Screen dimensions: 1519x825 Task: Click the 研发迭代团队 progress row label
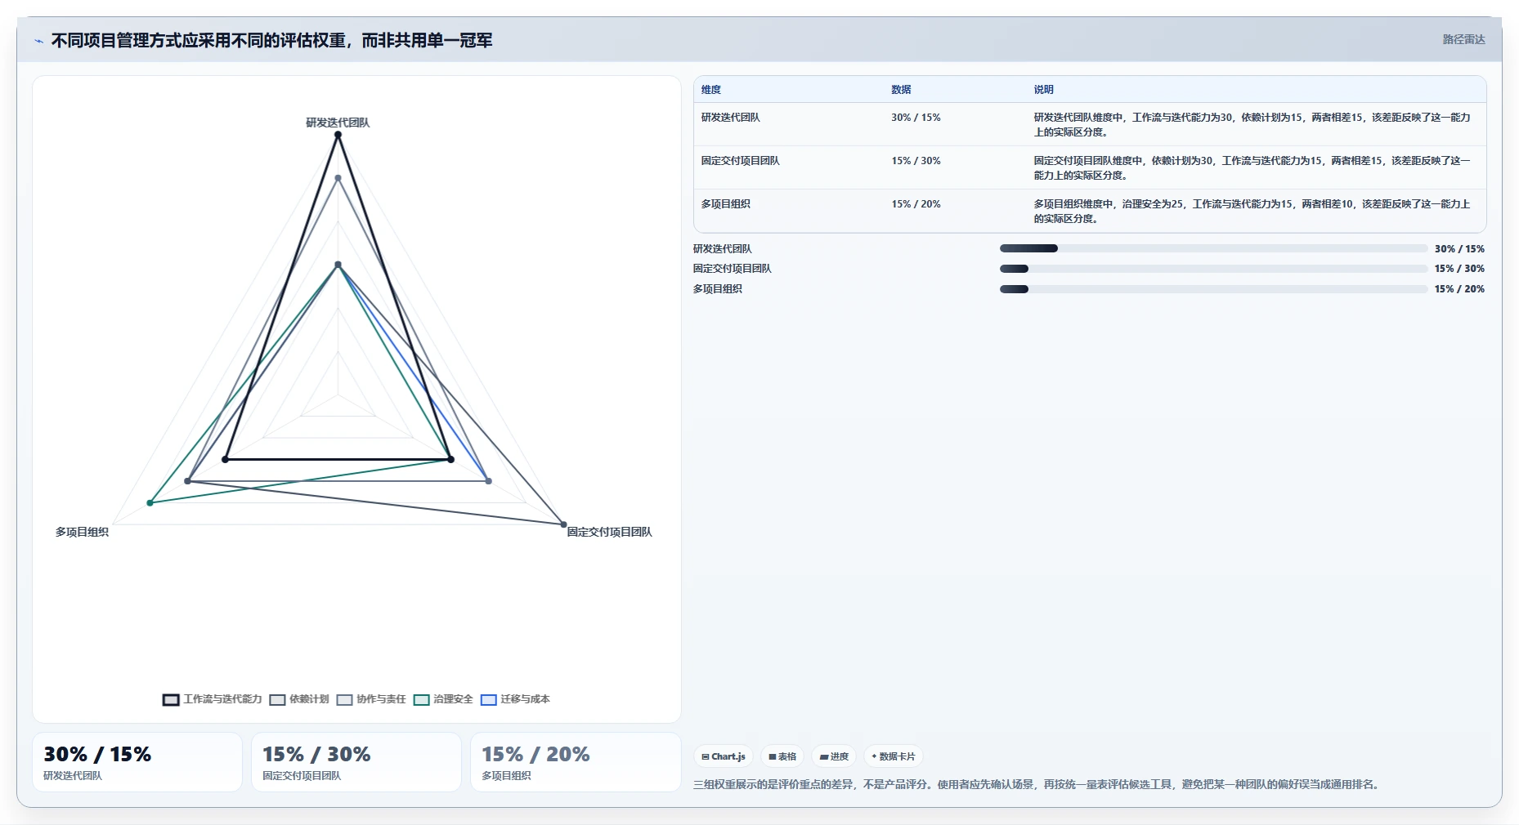(722, 249)
